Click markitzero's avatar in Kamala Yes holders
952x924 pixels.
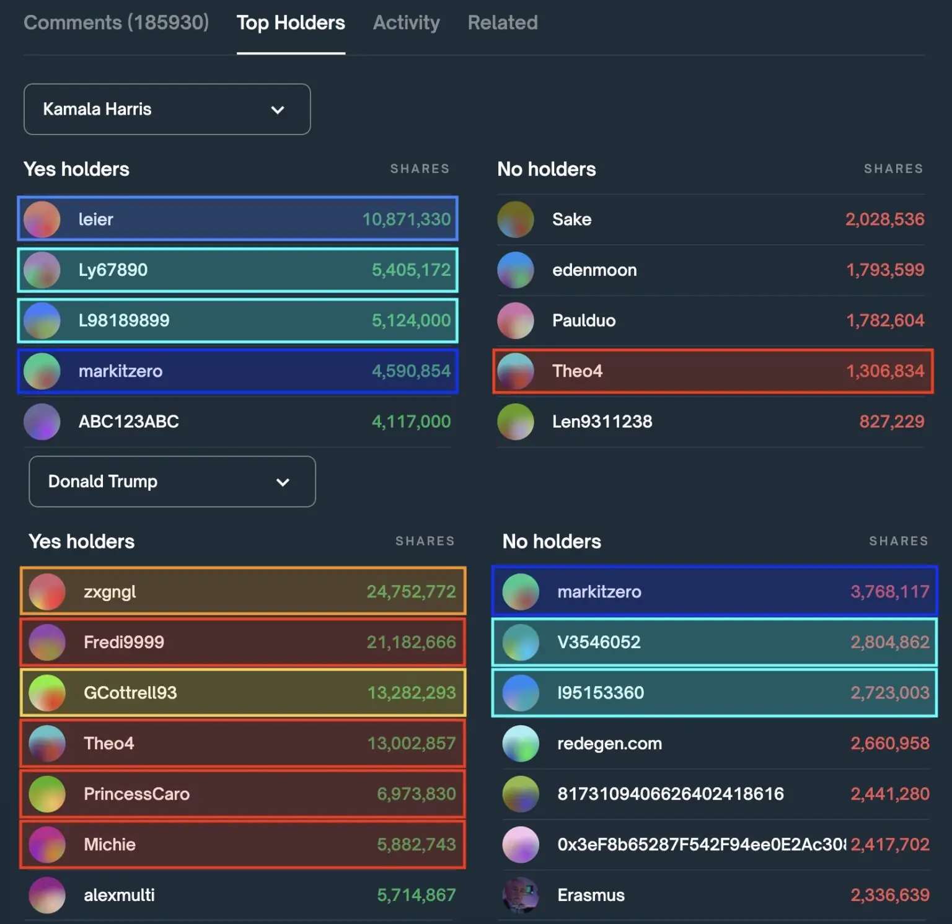(42, 371)
